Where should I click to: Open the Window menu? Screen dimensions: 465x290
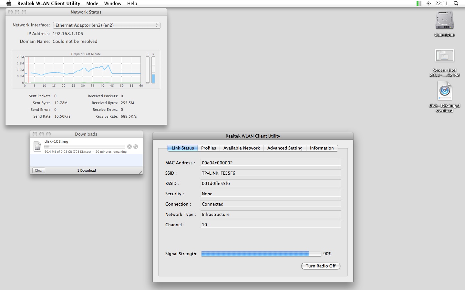click(113, 4)
